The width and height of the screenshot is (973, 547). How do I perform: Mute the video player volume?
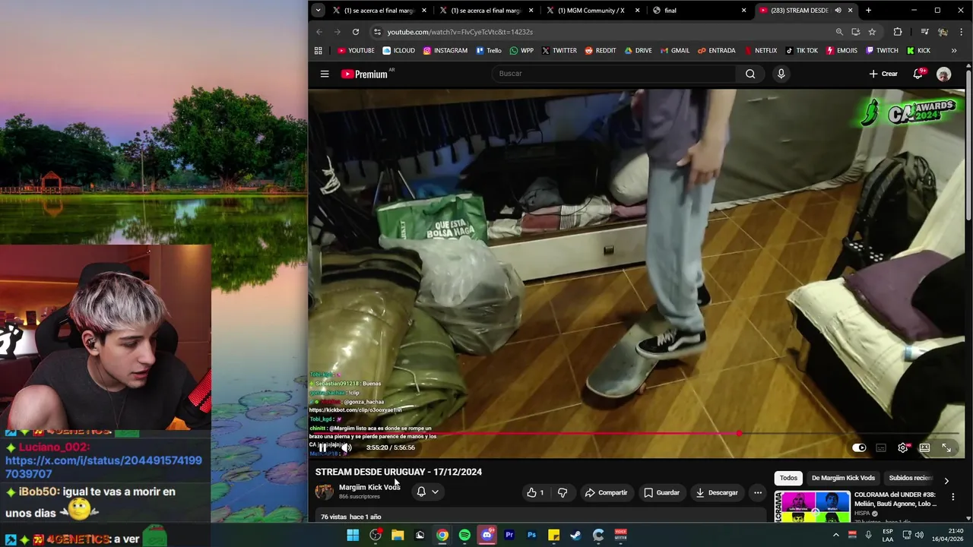click(346, 447)
